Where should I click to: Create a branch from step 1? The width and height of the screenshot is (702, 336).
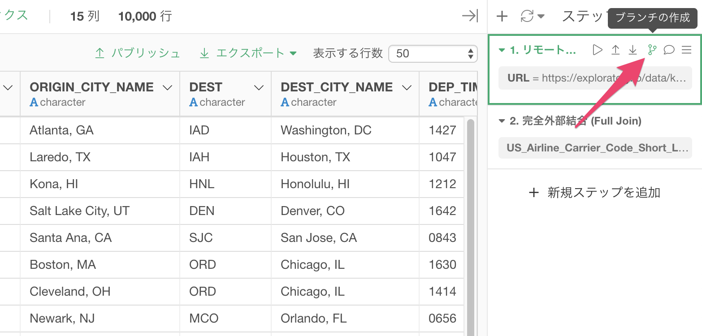(x=651, y=50)
